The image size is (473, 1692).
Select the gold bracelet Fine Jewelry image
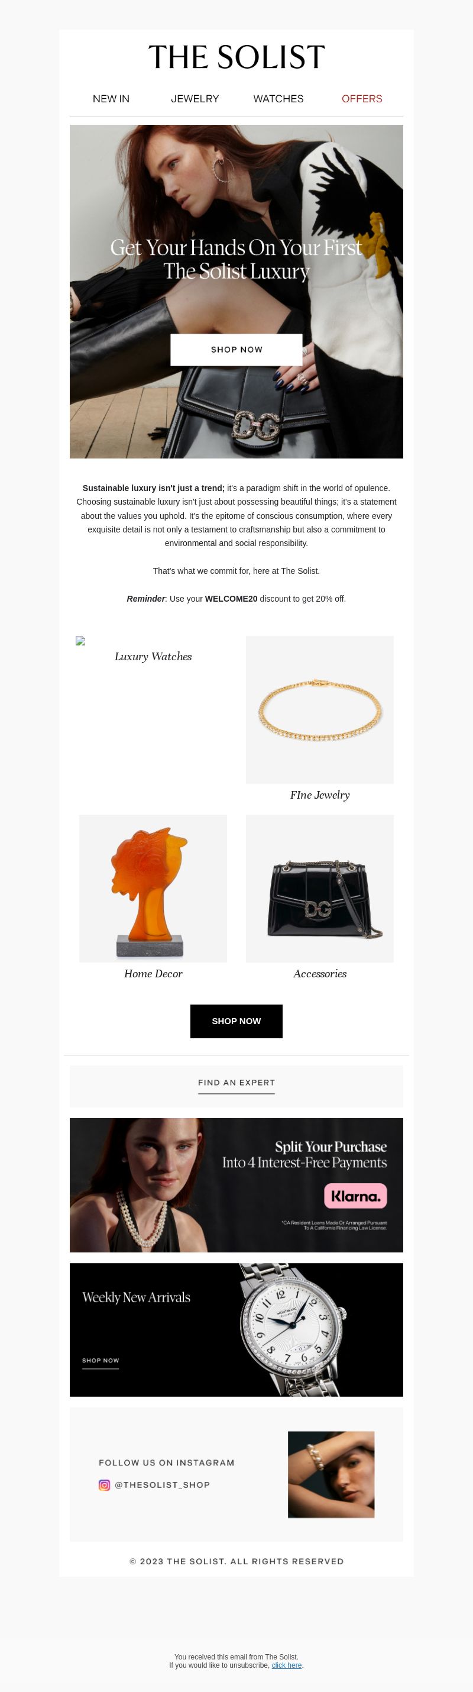pyautogui.click(x=319, y=709)
